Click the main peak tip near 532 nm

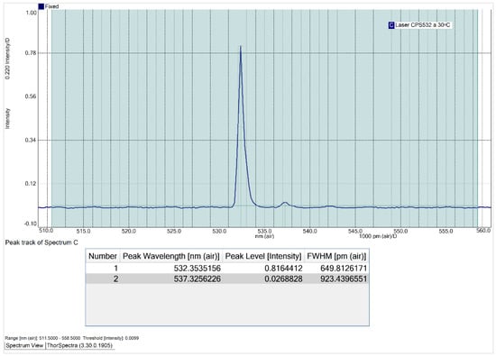coord(241,47)
